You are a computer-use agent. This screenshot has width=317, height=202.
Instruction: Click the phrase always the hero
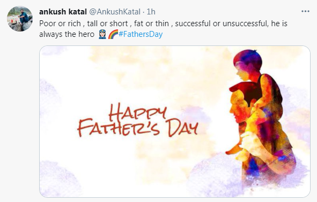coord(67,34)
